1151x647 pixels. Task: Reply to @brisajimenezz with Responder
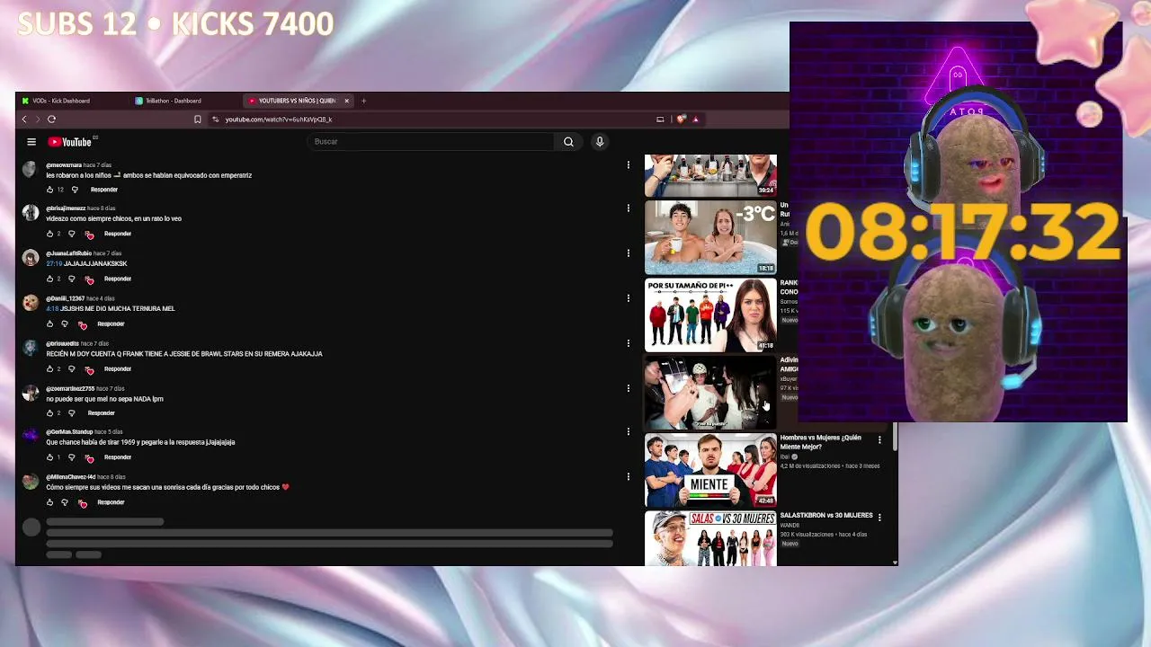click(x=118, y=234)
